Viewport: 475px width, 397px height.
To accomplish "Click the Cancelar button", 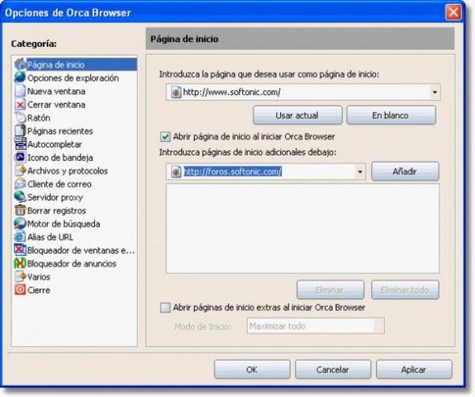I will pyautogui.click(x=333, y=370).
